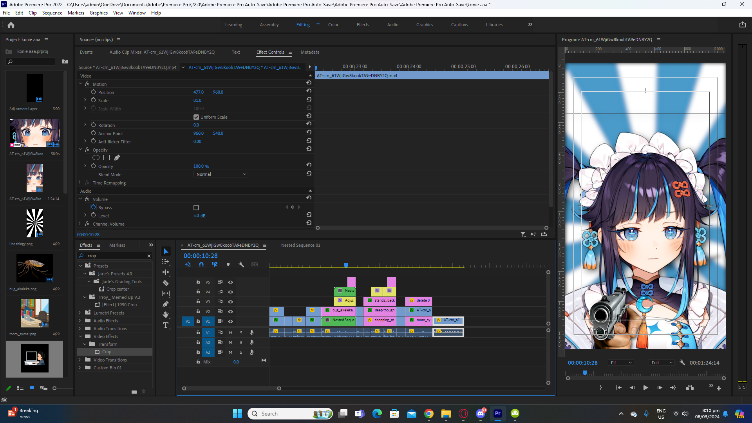Toggle V3 track output eye
Screen dimensions: 752x423
point(230,302)
